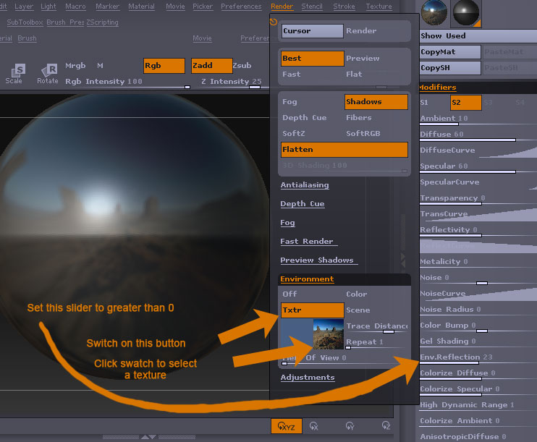Open the Texture menu

pos(379,7)
